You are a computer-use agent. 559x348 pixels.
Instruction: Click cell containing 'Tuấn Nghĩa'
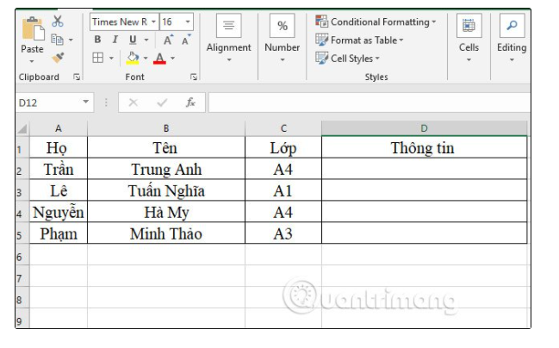[x=166, y=190]
